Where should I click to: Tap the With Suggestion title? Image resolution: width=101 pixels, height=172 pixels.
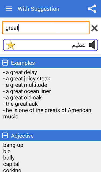tap(39, 9)
